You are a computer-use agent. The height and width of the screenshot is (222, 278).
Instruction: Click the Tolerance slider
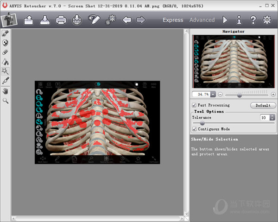234,123
